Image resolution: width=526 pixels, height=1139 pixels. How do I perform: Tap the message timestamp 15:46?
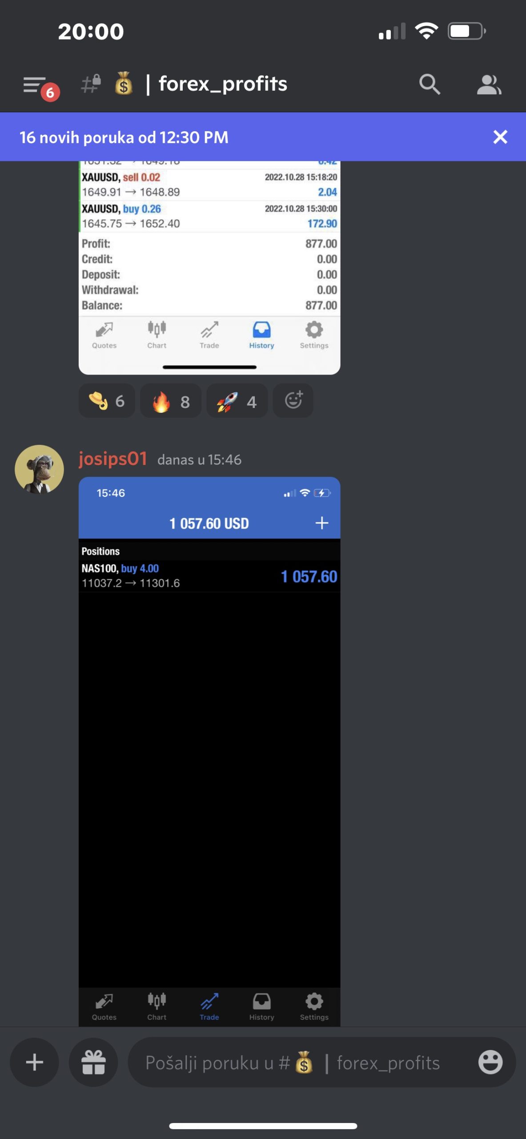pos(199,460)
